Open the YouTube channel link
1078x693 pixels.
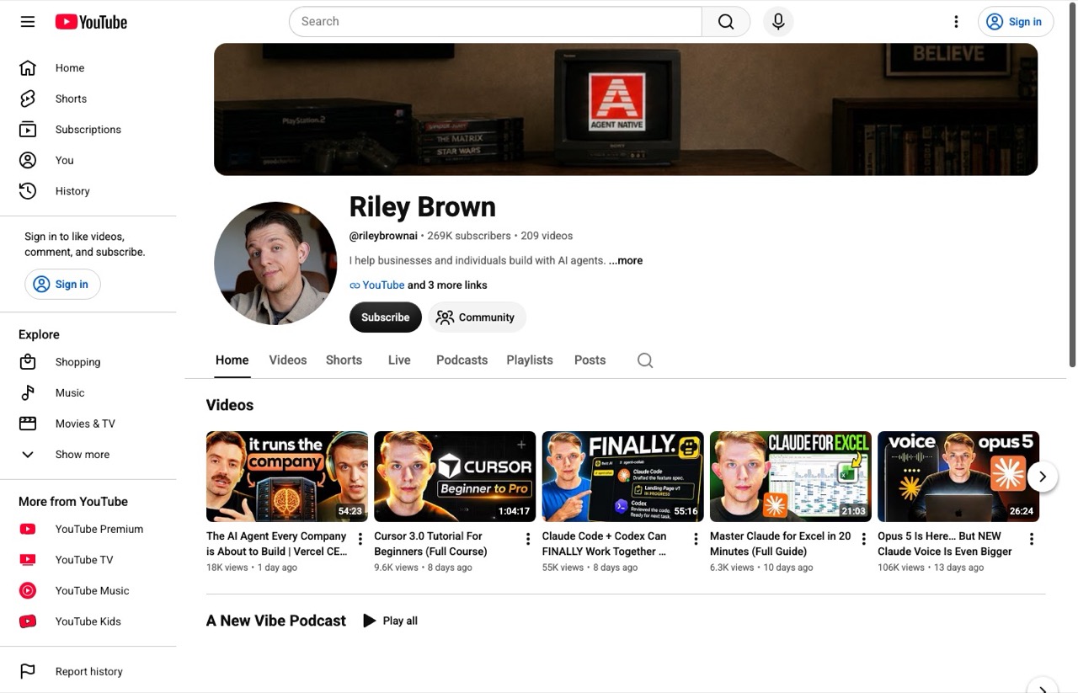(x=383, y=285)
